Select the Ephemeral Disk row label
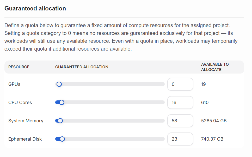 click(25, 139)
